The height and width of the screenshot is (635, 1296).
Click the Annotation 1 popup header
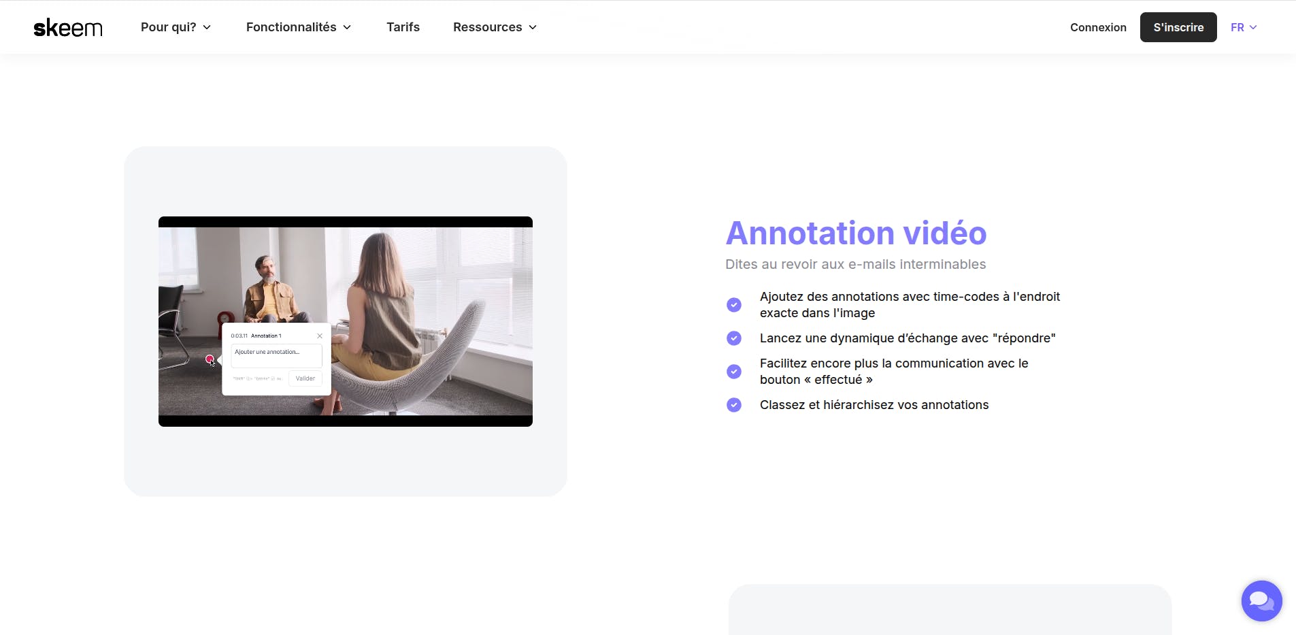pyautogui.click(x=265, y=336)
